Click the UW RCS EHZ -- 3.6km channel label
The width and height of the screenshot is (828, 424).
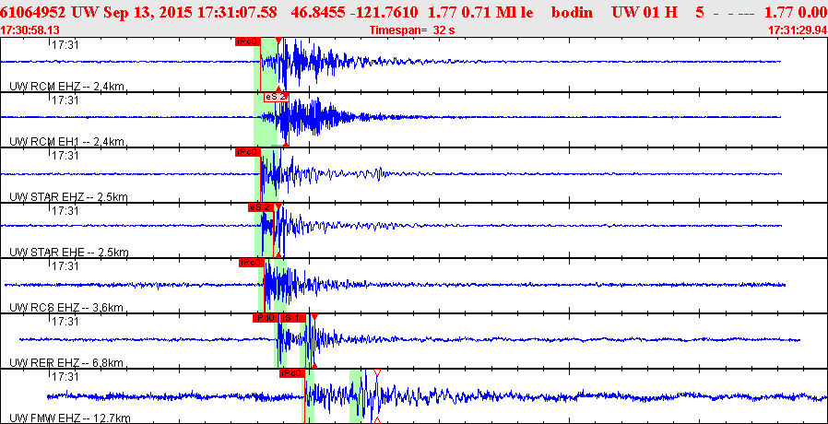[x=66, y=307]
